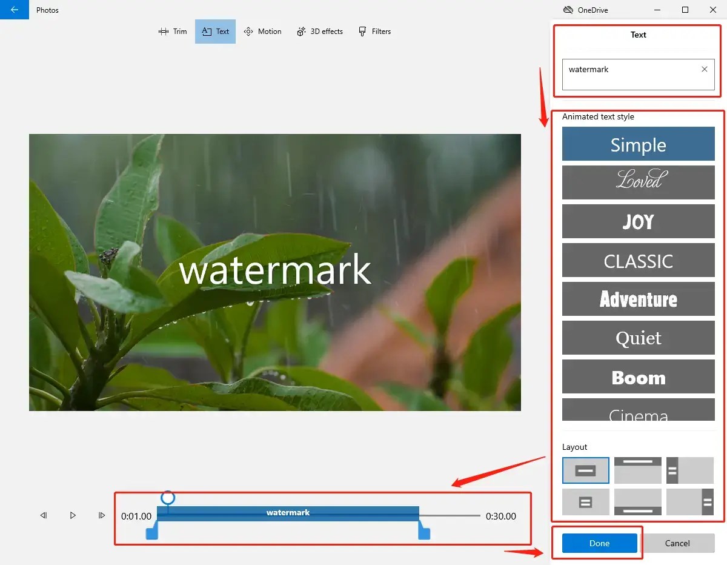Select the Loved animated text style
This screenshot has height=565, width=727.
coord(638,182)
